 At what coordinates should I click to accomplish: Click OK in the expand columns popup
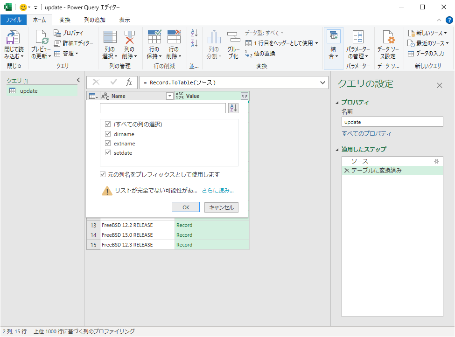point(186,207)
